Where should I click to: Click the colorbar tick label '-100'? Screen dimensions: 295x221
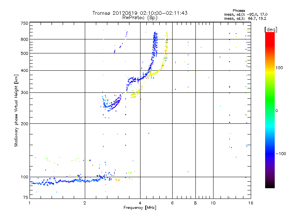pyautogui.click(x=281, y=154)
